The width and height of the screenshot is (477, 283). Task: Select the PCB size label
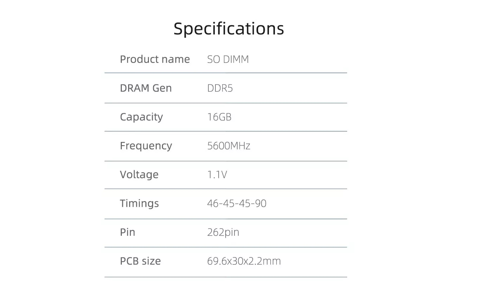140,261
